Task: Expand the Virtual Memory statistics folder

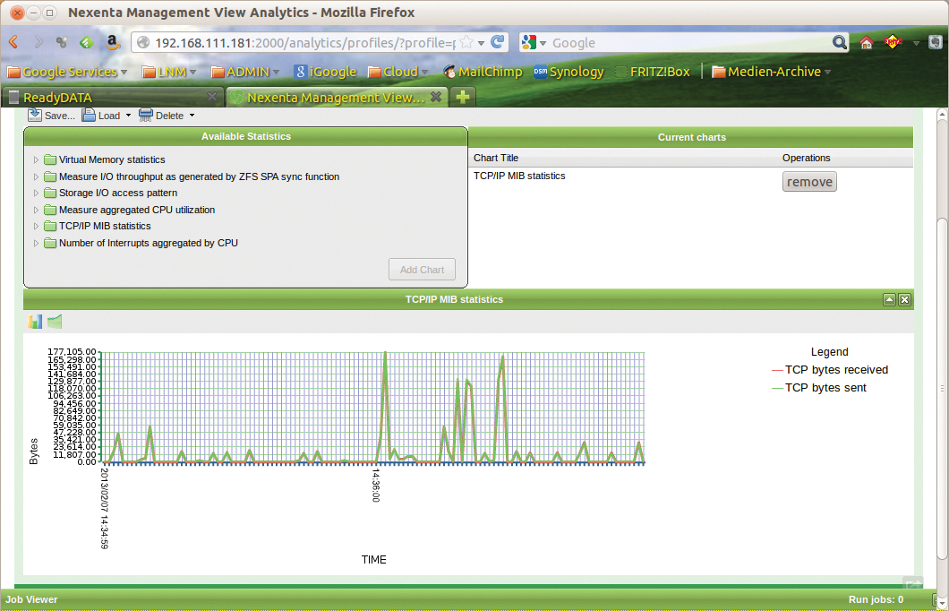Action: tap(37, 159)
